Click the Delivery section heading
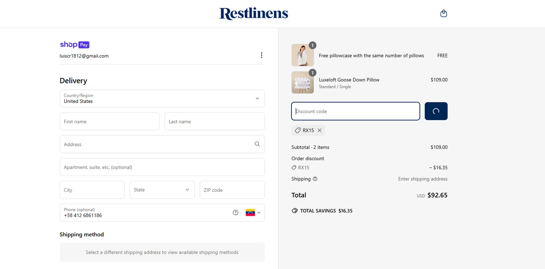Viewport: 545px width, 269px height. point(73,81)
